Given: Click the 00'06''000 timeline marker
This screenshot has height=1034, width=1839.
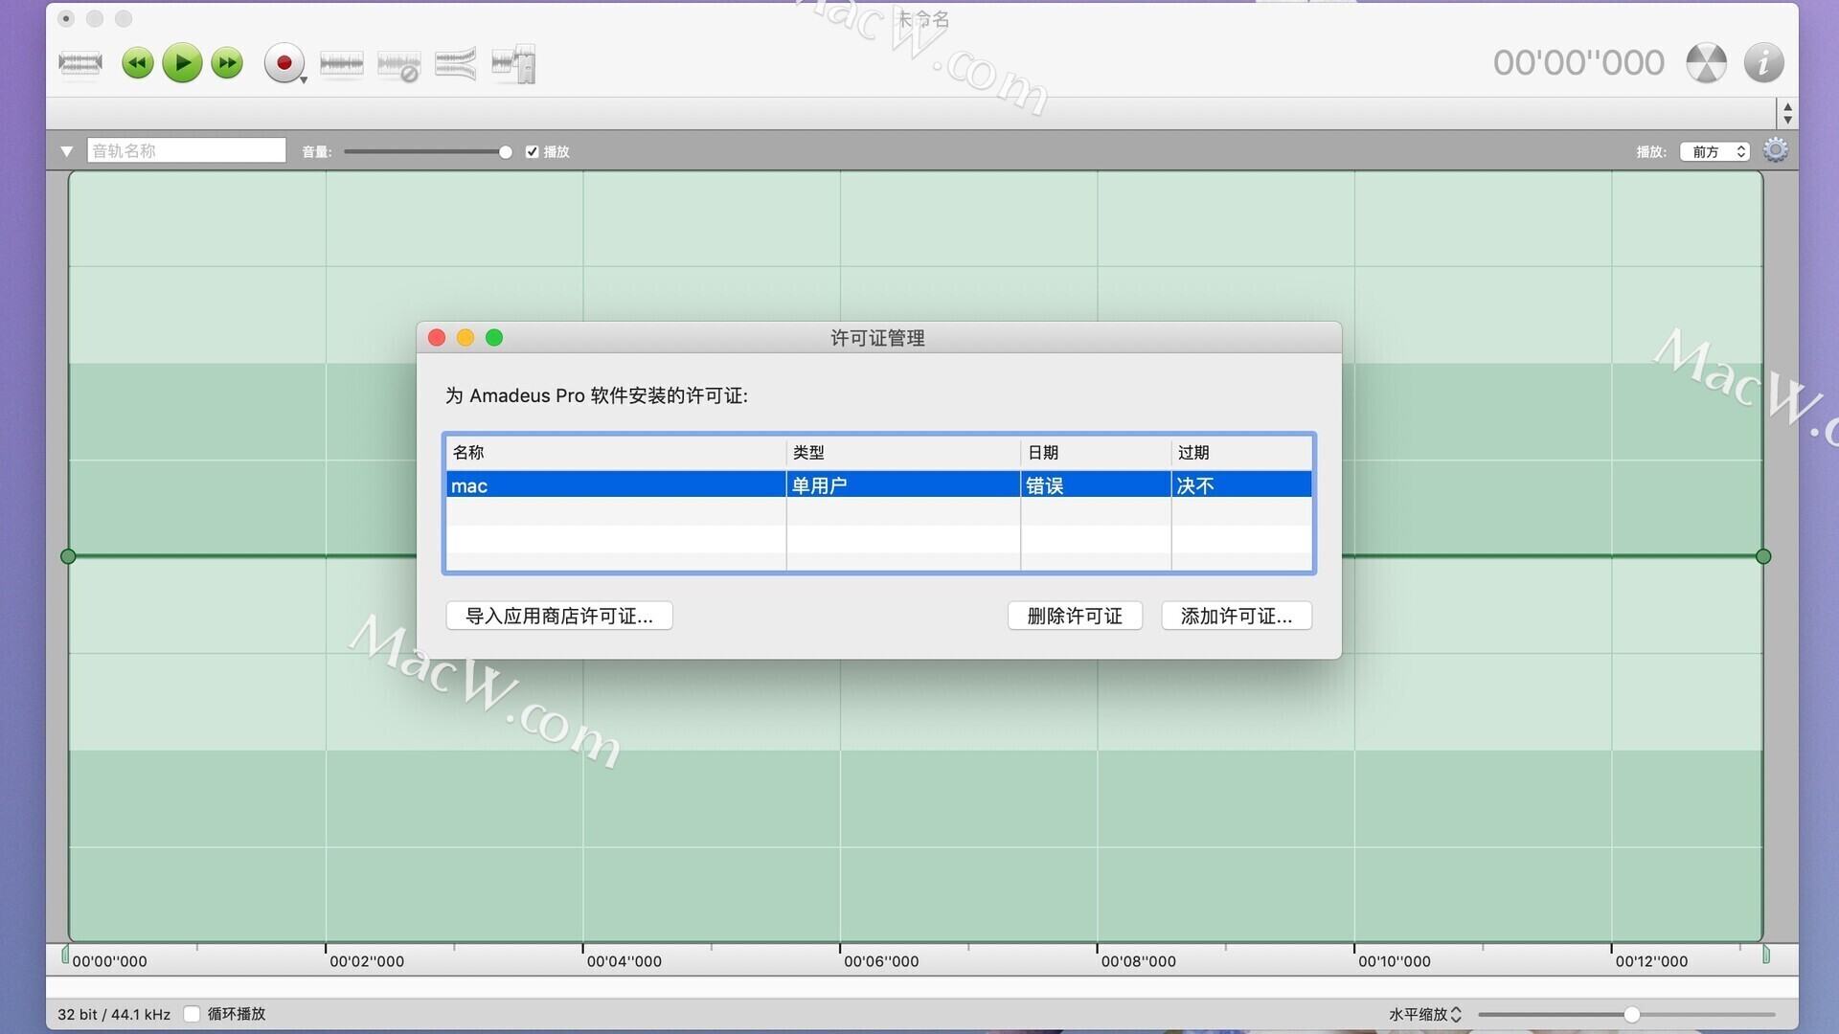Looking at the screenshot, I should coord(881,961).
